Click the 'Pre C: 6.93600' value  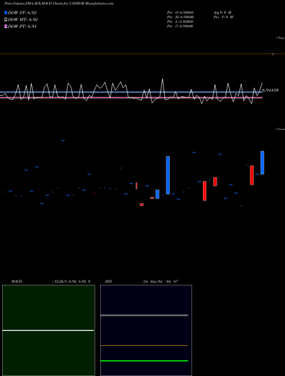coord(180,26)
